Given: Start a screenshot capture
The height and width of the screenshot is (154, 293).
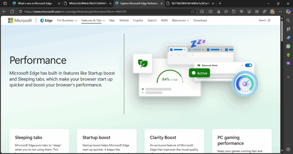Looking at the screenshot, I should tap(249, 11).
